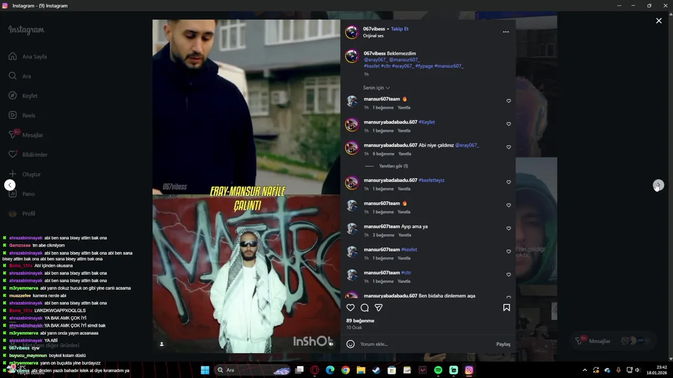
Task: Open the Windows Start menu
Action: click(205, 370)
